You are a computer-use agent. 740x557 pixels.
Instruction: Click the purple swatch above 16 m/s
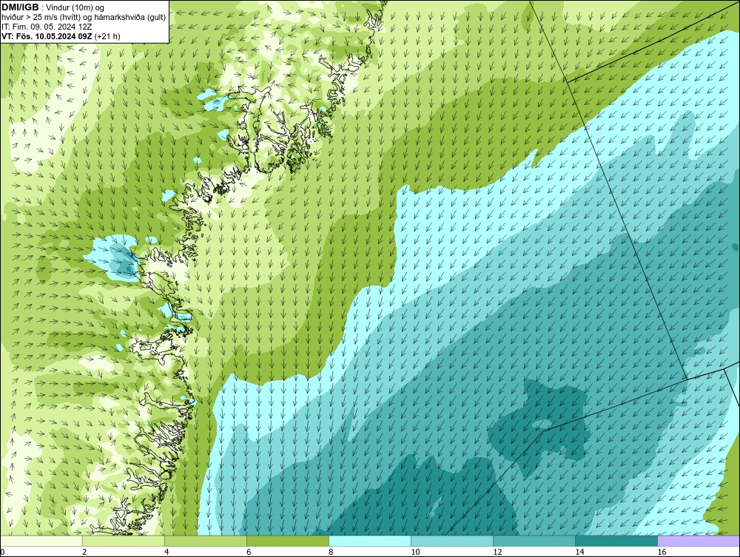[x=699, y=541]
